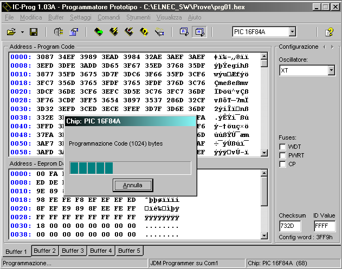Cancel programming with the Annulla button
Screen dimensions: 342x269
(x=133, y=185)
